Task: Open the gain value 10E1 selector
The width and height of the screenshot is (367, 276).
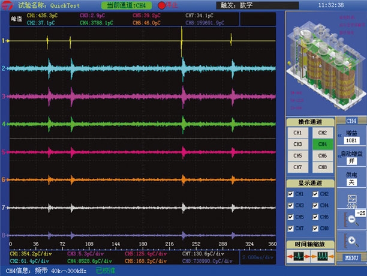Action: pyautogui.click(x=351, y=140)
